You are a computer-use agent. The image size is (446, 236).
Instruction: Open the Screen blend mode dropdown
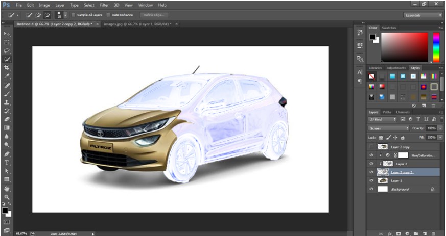(389, 128)
